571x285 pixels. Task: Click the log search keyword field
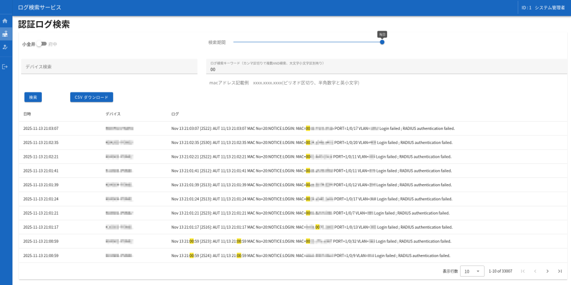point(386,70)
